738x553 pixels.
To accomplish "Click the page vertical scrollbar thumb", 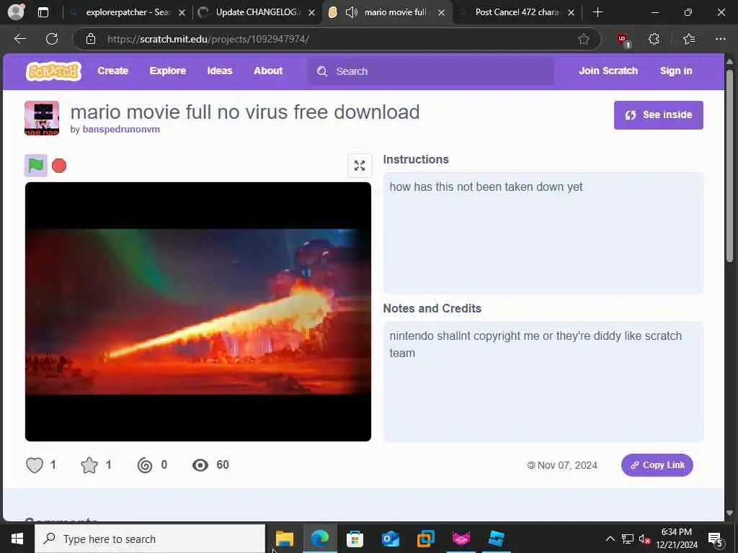I will 729,165.
